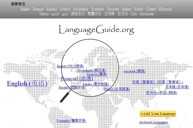Choose Italiano in the top language bar
193x128 pixels.
[x=127, y=9]
